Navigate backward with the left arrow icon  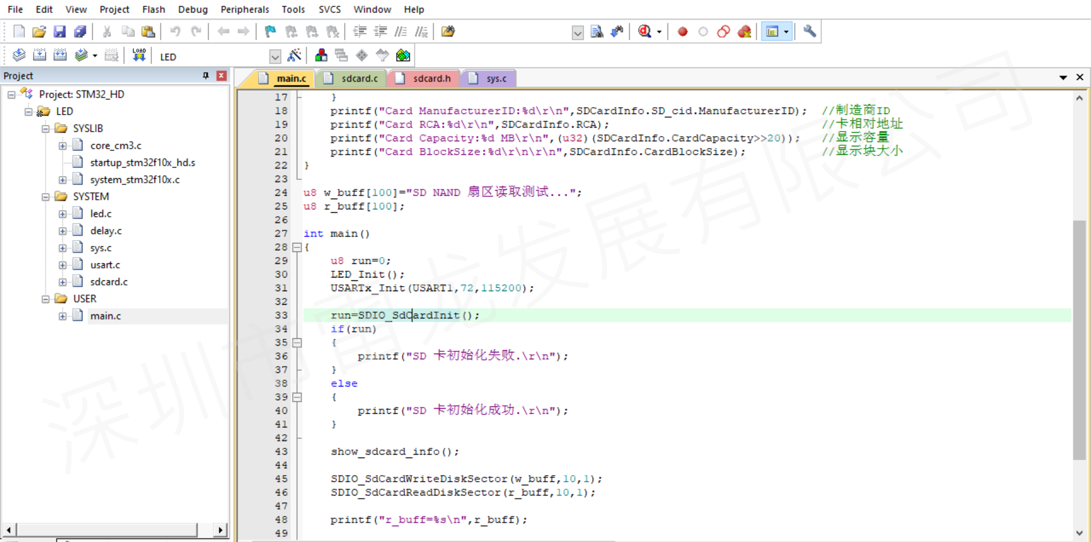pos(223,32)
